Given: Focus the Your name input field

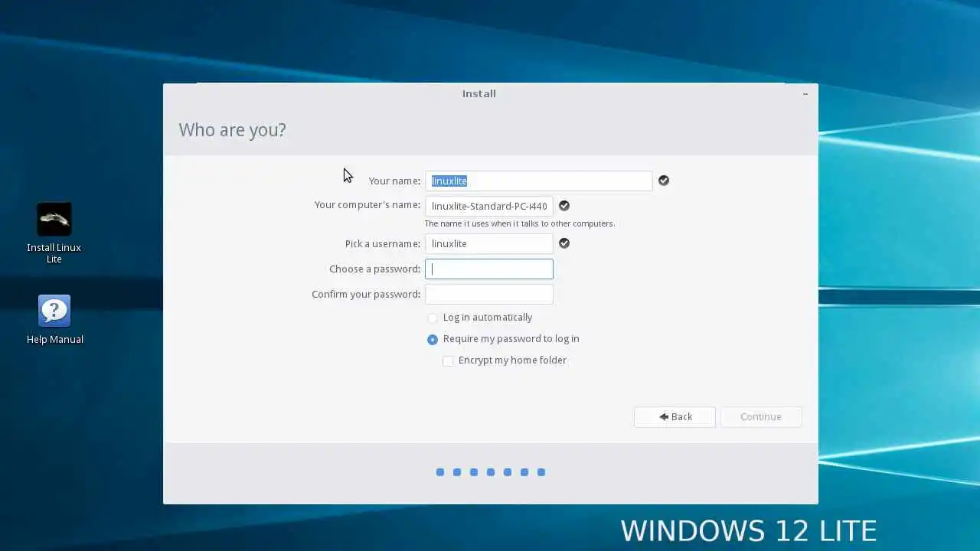Looking at the screenshot, I should [539, 181].
